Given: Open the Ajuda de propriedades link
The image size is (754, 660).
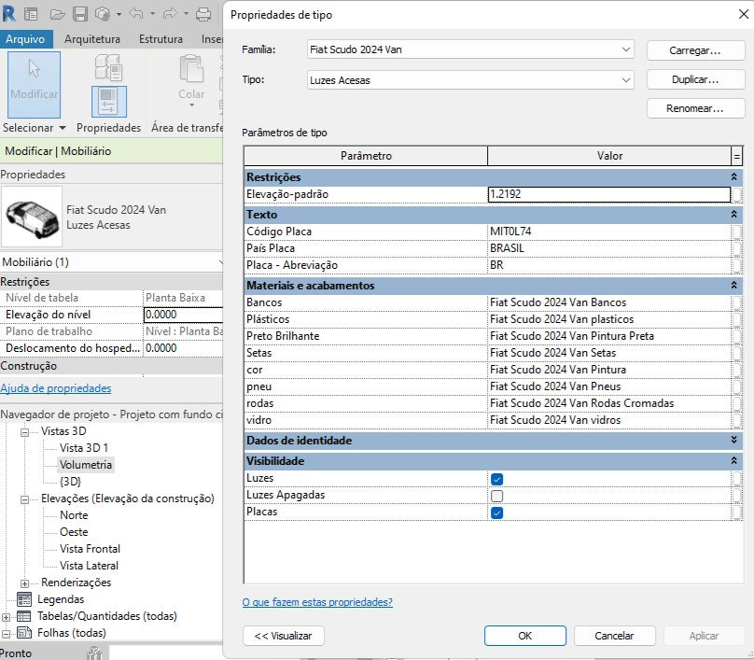Looking at the screenshot, I should [56, 388].
